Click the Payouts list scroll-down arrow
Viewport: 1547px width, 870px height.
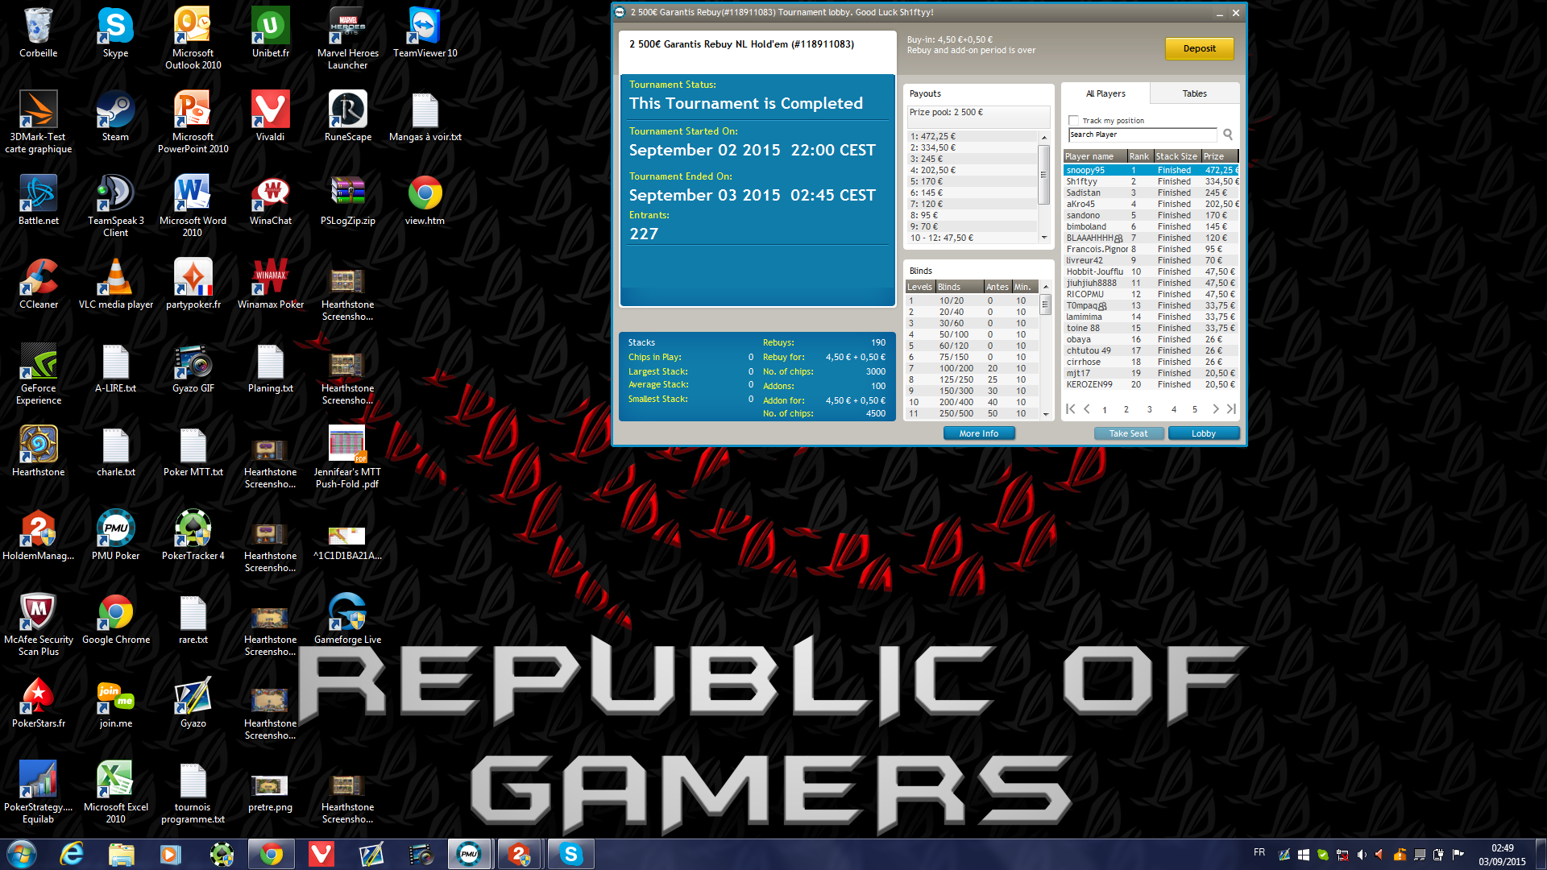[x=1044, y=238]
